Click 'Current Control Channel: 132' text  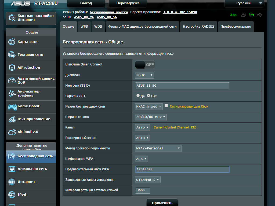175,127
